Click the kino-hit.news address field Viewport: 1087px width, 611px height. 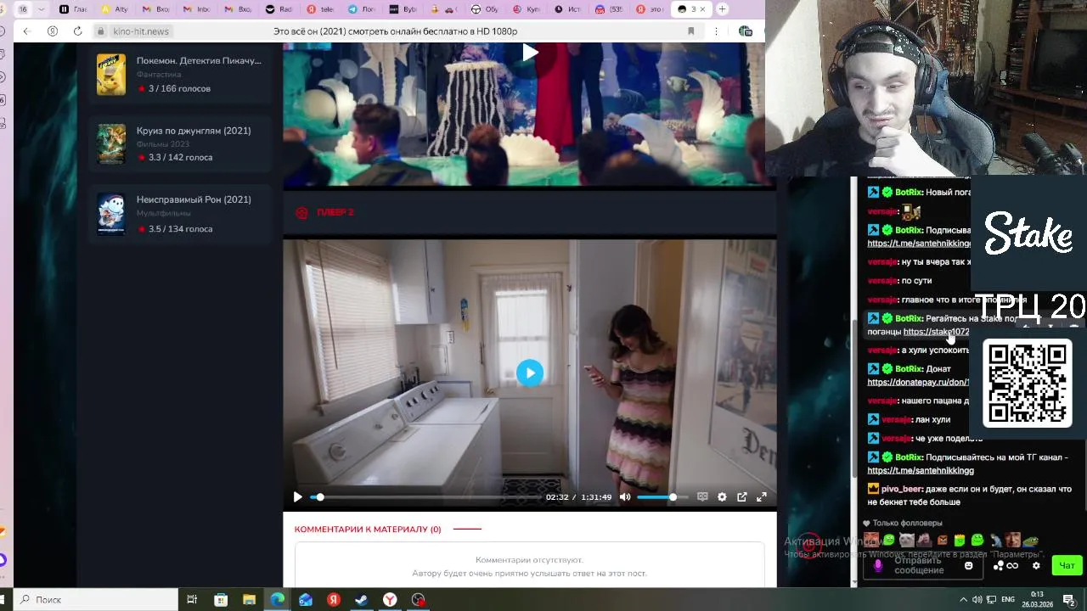tap(141, 31)
